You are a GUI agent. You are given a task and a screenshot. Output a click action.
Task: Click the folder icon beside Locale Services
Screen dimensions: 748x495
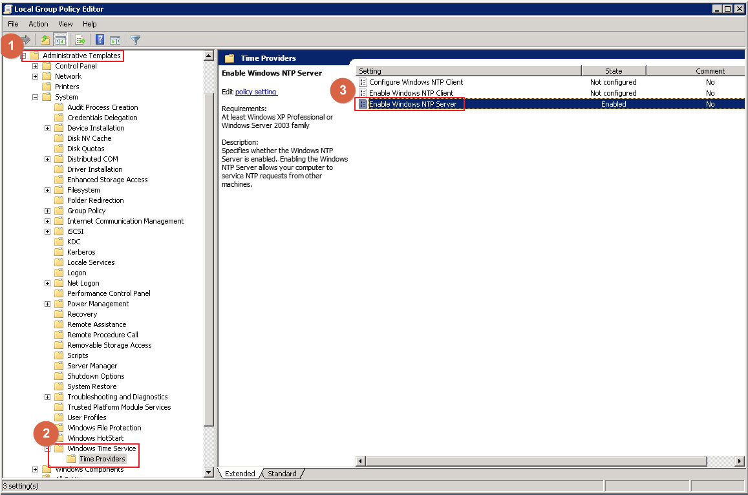59,262
